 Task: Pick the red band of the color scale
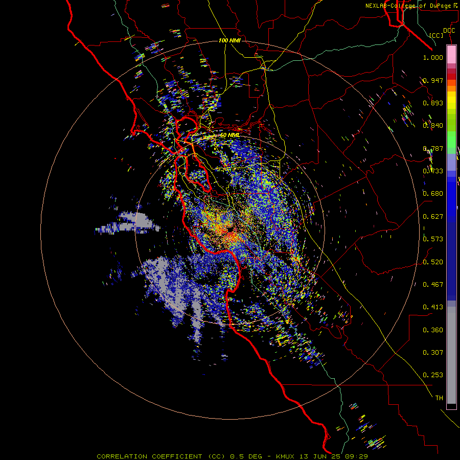(x=451, y=76)
